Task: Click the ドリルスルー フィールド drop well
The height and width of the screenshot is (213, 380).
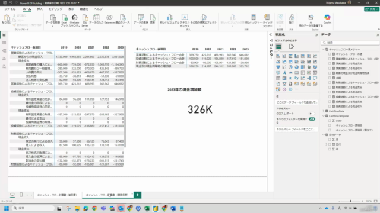Action: coord(297,129)
